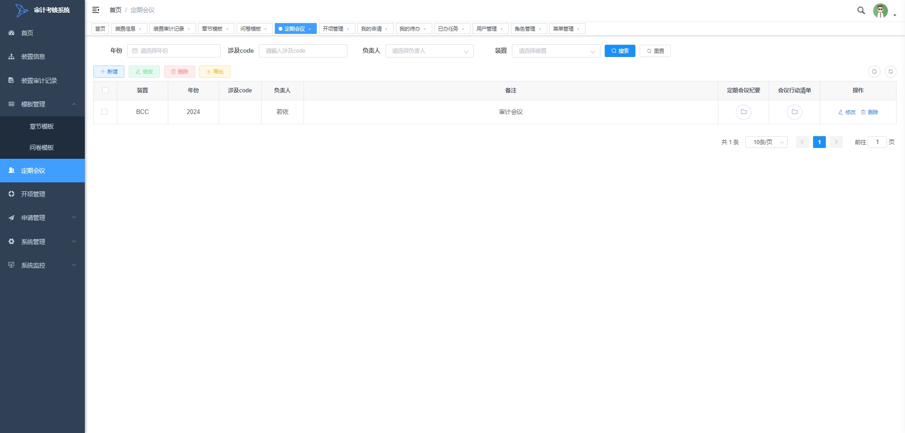Toggle search bar visibility round icon
The height and width of the screenshot is (433, 905).
tap(874, 72)
